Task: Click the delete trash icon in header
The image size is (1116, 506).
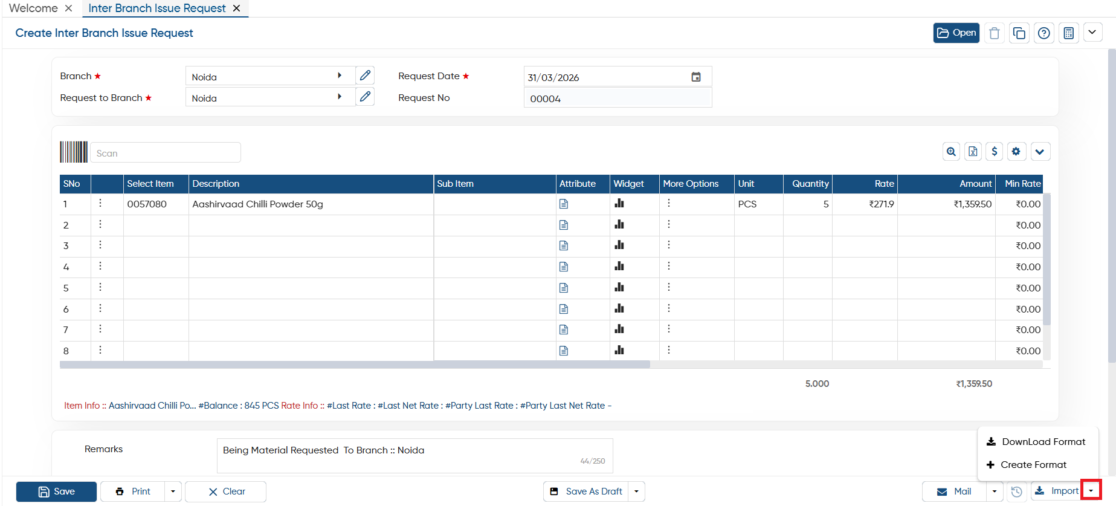Action: [995, 33]
